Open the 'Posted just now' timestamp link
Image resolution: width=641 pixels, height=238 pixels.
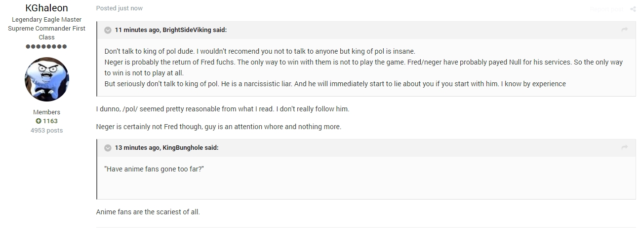[x=120, y=8]
